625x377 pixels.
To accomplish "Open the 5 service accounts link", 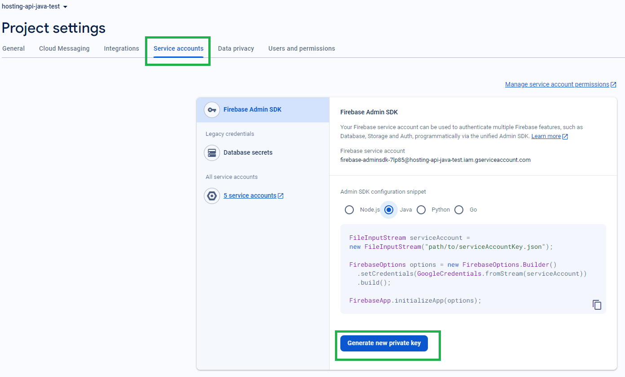I will (250, 195).
